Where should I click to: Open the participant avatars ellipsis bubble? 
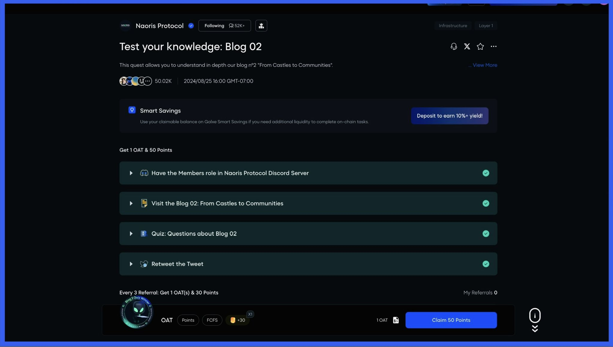[x=148, y=81]
